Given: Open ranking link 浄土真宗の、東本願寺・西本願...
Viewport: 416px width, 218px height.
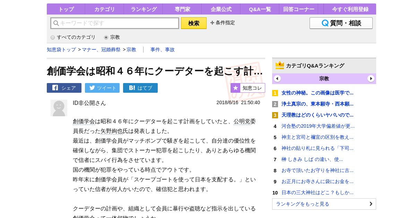Looking at the screenshot, I should point(318,104).
